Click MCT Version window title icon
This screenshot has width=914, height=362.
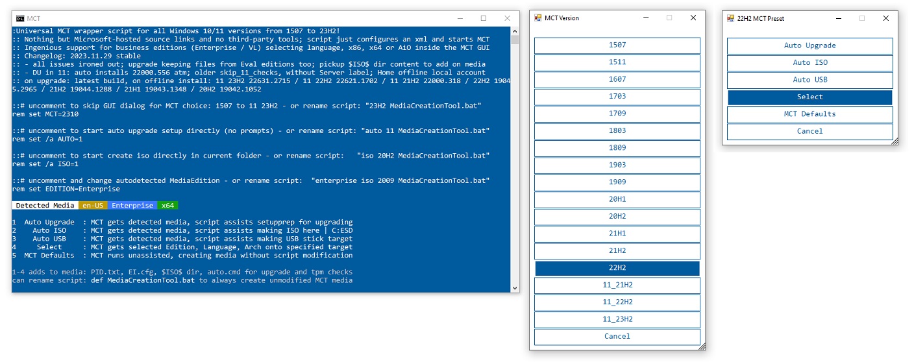[x=537, y=18]
